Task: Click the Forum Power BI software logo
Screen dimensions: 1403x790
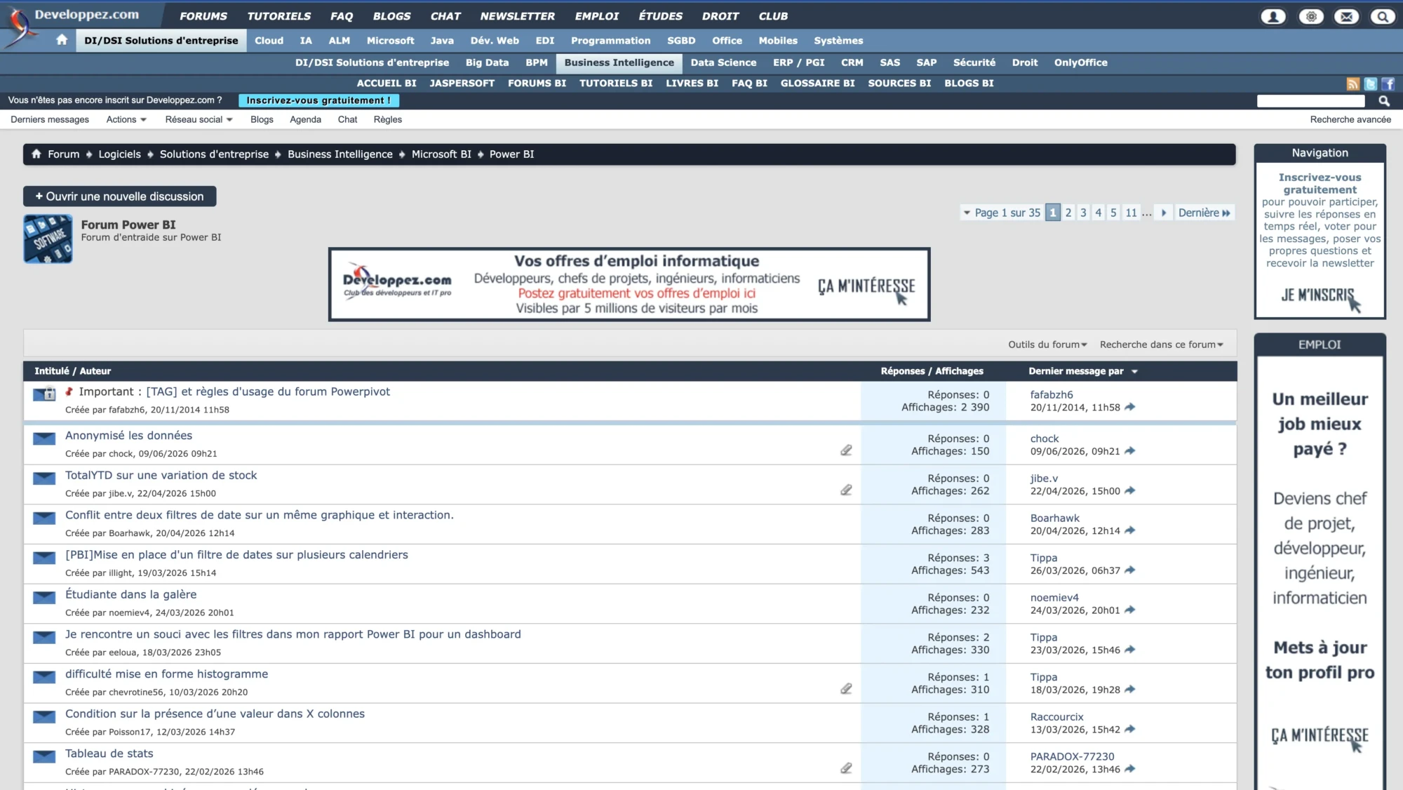Action: click(x=48, y=239)
